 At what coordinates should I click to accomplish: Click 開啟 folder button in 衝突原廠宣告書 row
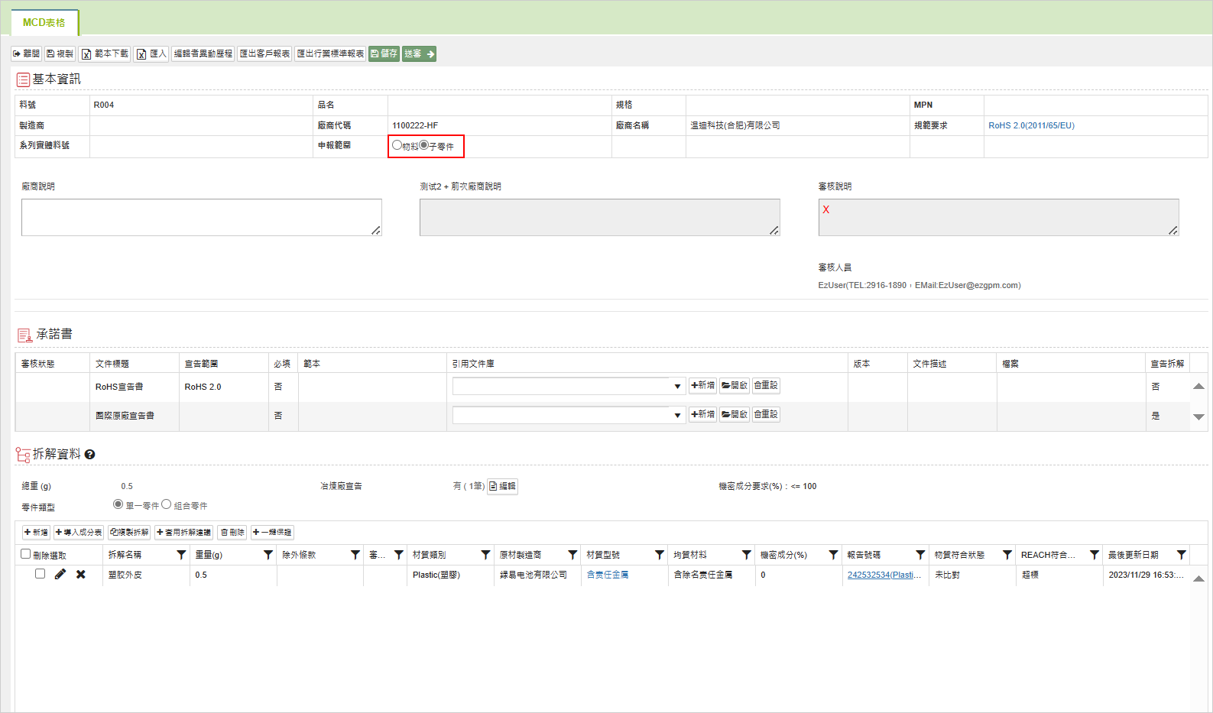(734, 414)
